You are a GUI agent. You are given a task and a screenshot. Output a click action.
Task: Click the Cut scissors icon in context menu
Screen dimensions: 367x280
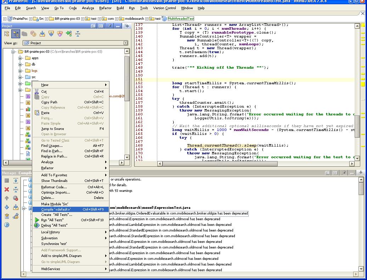pyautogui.click(x=36, y=92)
